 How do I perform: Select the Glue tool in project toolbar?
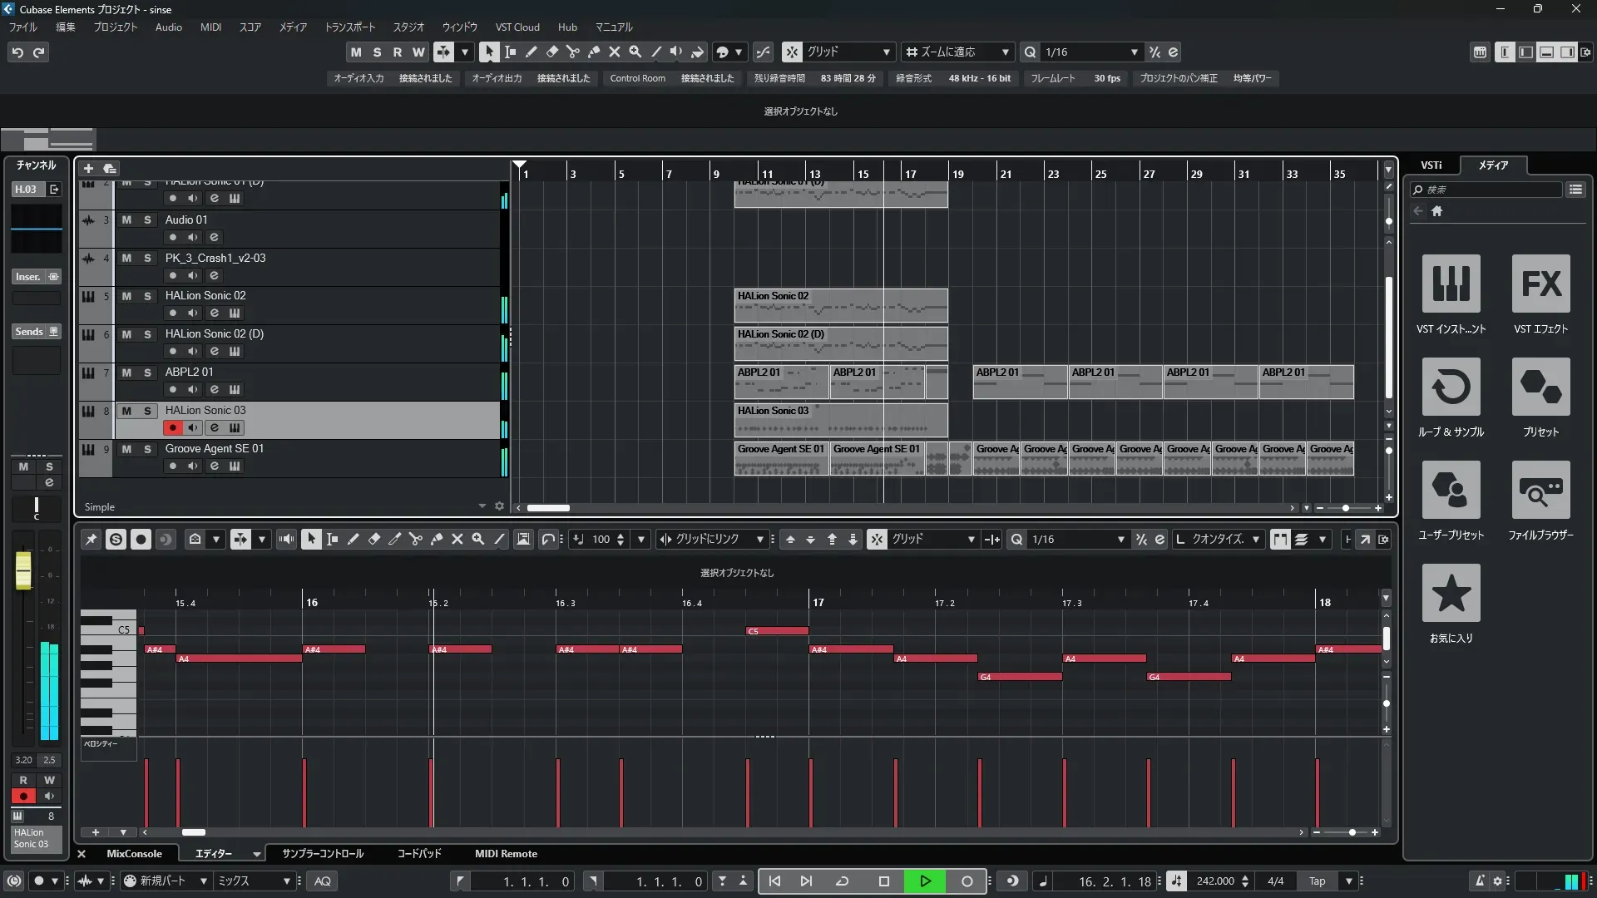click(x=594, y=52)
